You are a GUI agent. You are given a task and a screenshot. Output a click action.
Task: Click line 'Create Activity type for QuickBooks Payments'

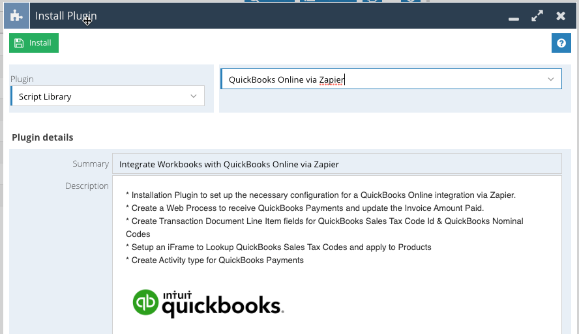[215, 260]
